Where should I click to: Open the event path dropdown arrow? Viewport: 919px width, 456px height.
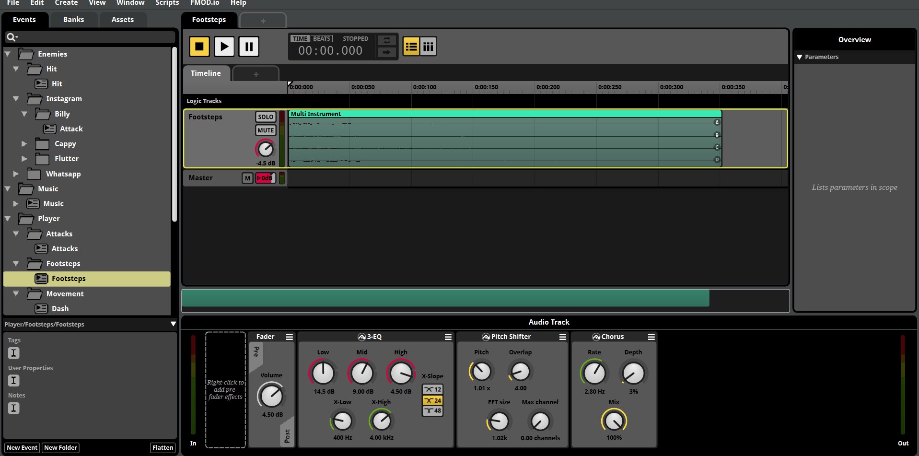(x=173, y=324)
